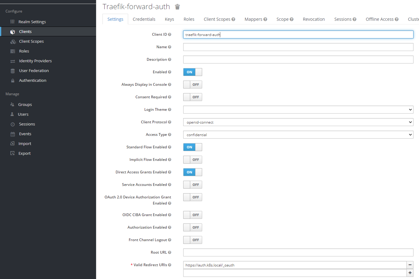Select the Settings tab
Viewport: 419px width, 279px height.
pos(115,19)
